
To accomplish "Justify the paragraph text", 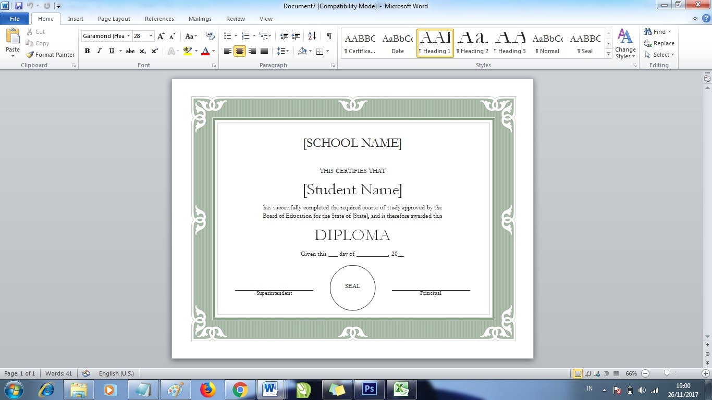I will tap(264, 51).
